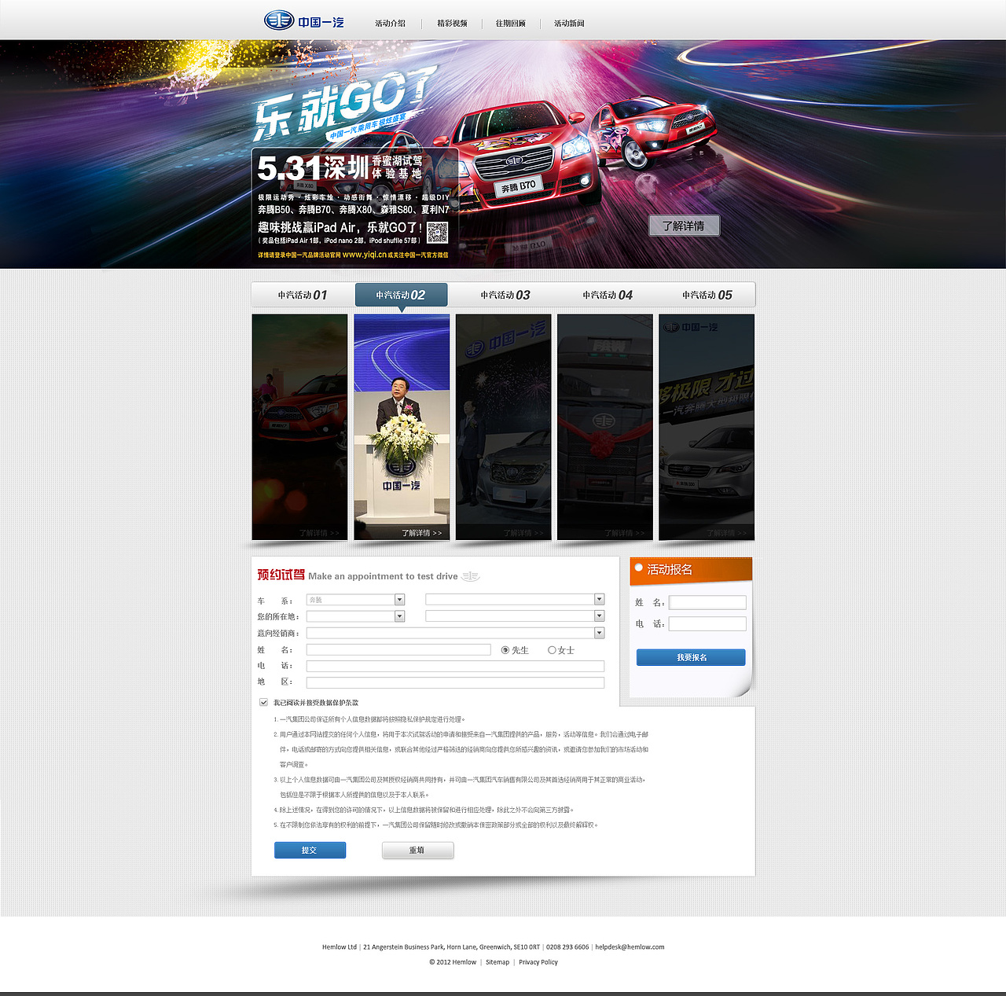This screenshot has height=996, width=1006.
Task: Click orange bullet icon on 活动报名 panel header
Action: [x=640, y=567]
